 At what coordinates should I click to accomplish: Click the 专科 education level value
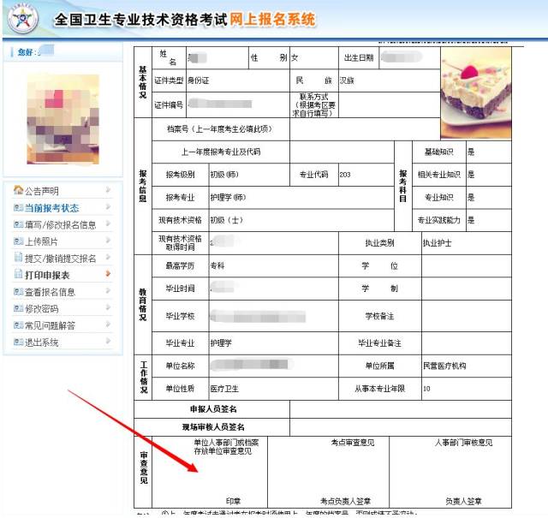pos(217,265)
